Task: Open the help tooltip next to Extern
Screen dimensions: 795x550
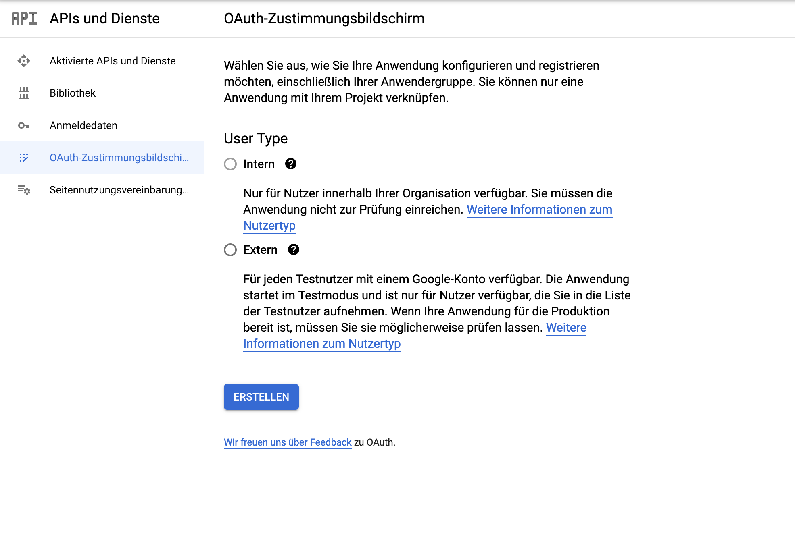Action: click(x=294, y=249)
